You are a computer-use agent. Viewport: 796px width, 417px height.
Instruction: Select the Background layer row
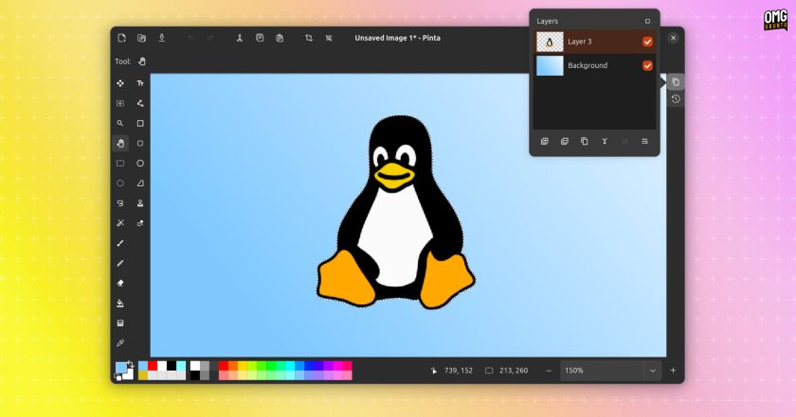[594, 65]
